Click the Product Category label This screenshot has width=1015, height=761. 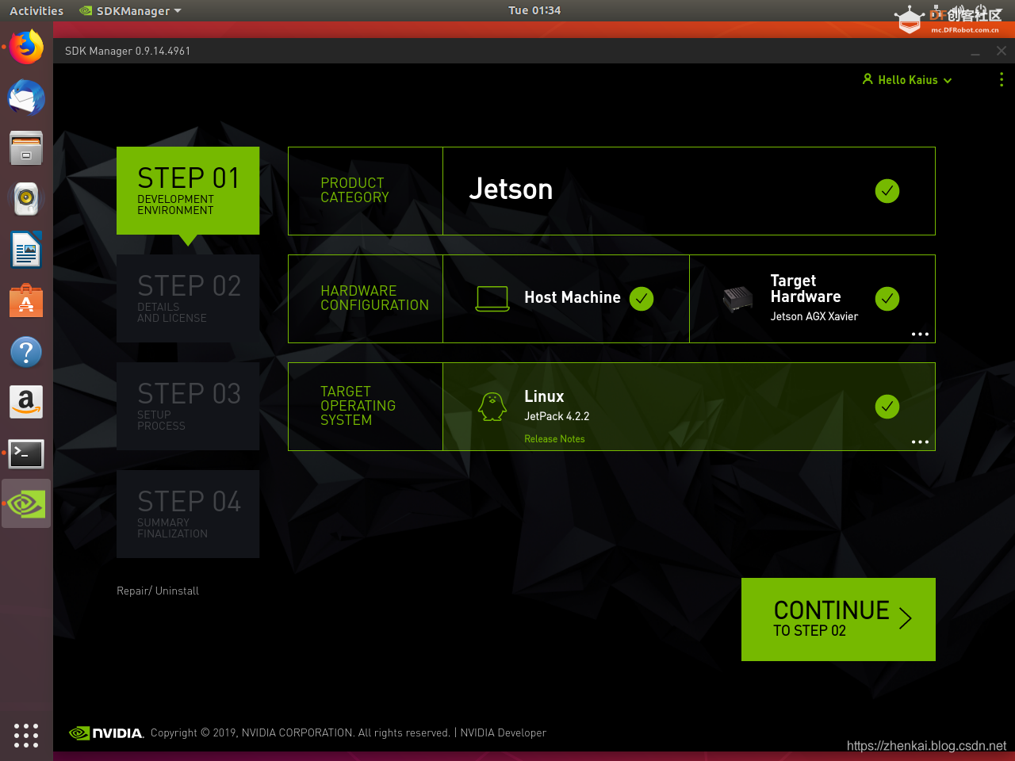[x=354, y=190]
